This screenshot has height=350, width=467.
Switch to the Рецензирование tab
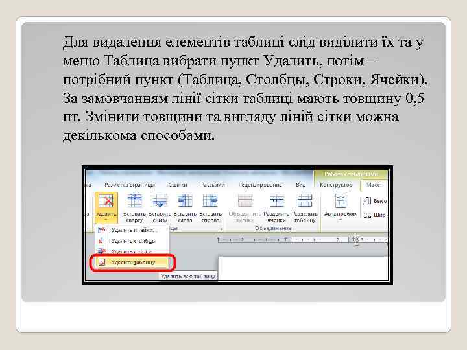pyautogui.click(x=260, y=185)
